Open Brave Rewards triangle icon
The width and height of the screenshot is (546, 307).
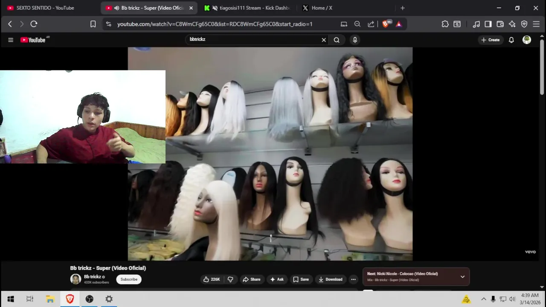pos(399,24)
